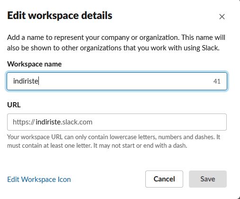Click the "Add a name to represent" description line
The image size is (240, 199).
point(116,38)
